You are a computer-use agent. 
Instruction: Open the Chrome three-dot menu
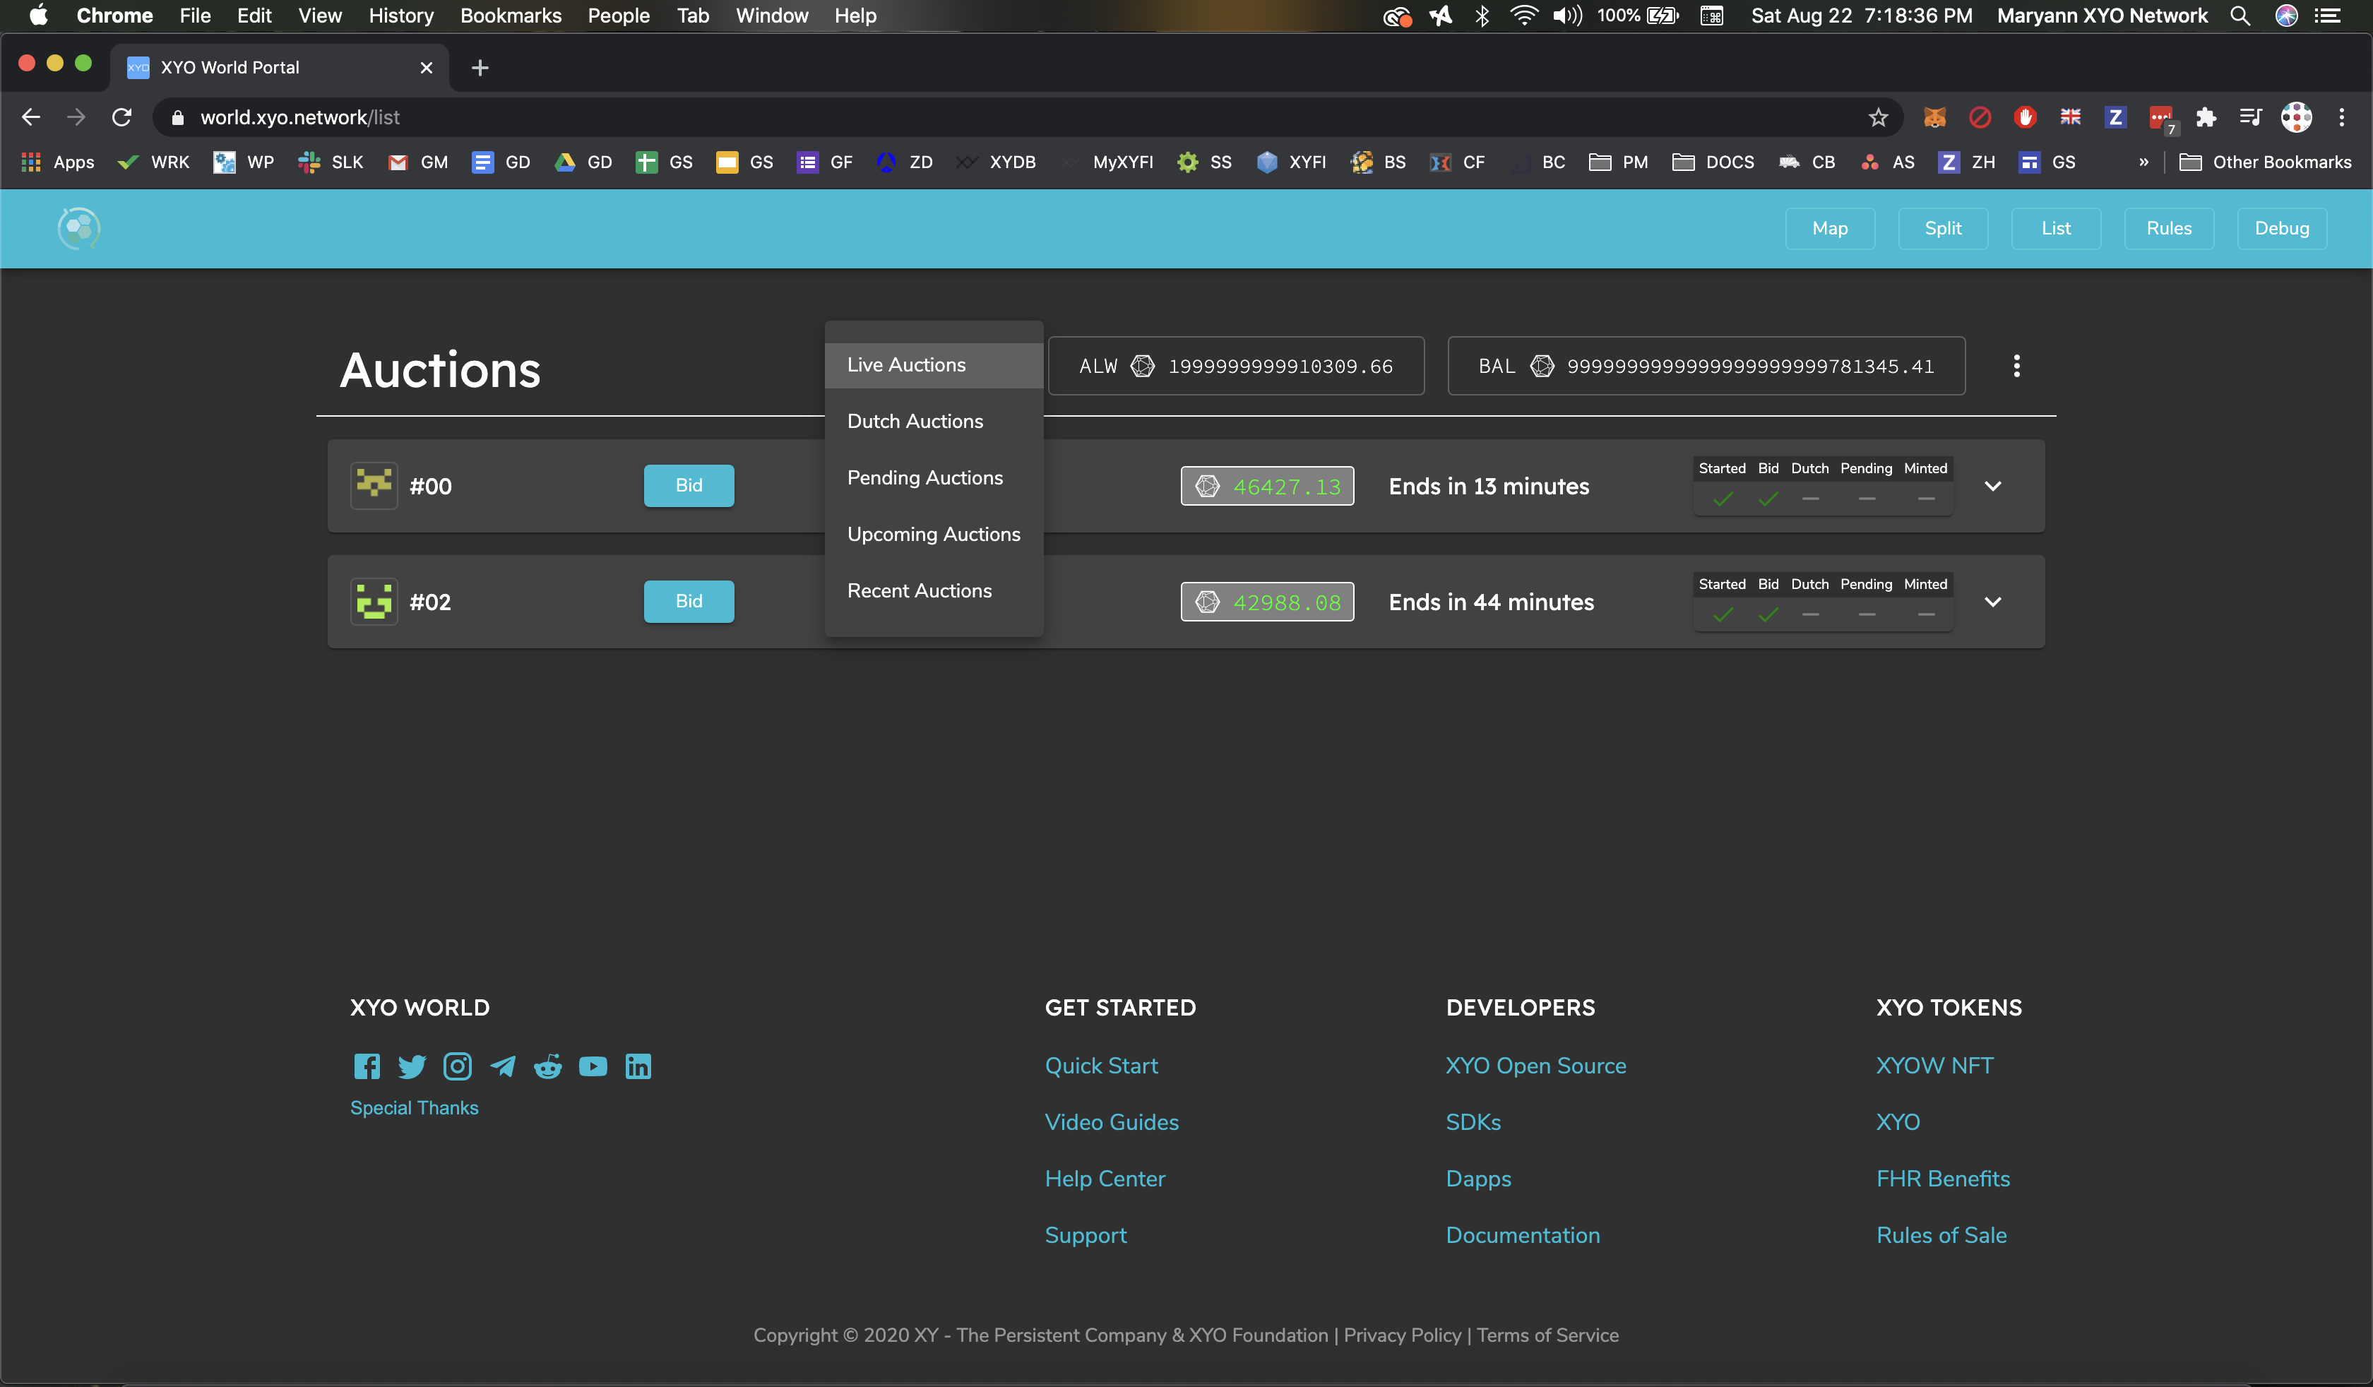pos(2341,117)
